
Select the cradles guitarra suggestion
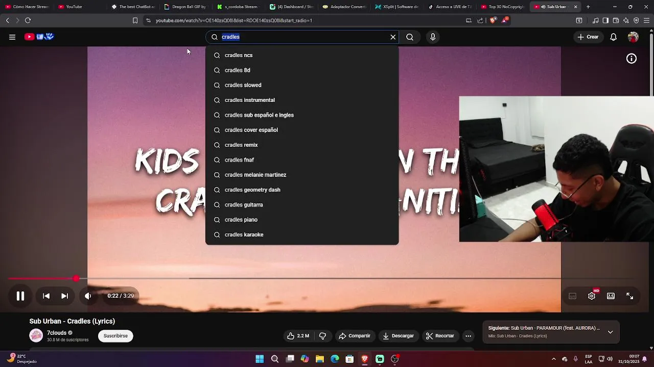302,205
